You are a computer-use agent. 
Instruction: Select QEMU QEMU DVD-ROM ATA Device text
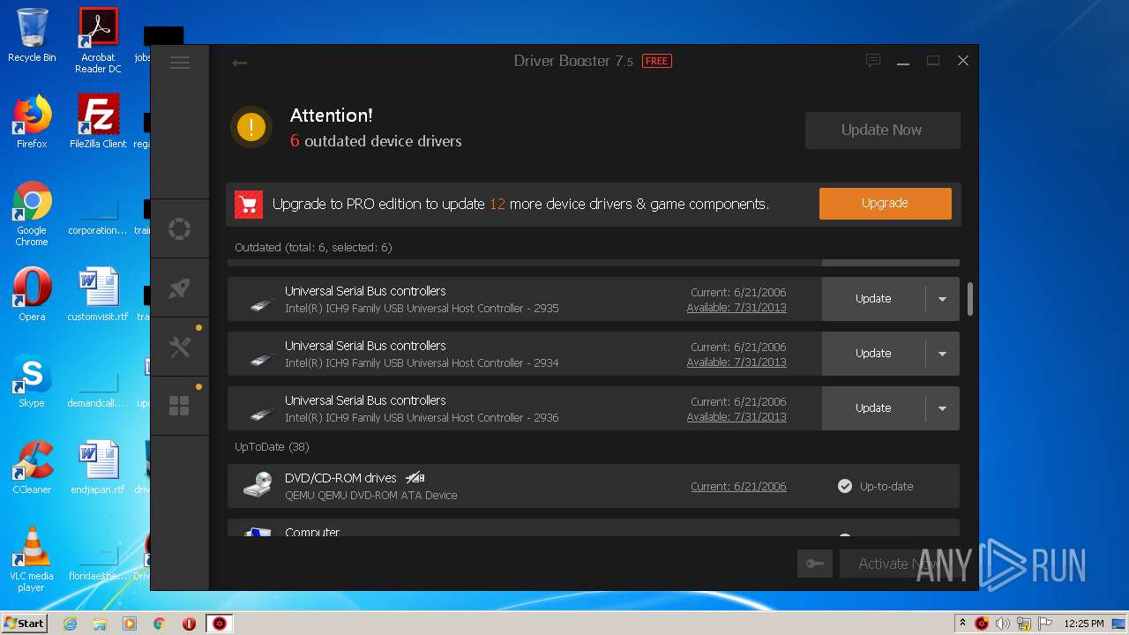point(370,496)
